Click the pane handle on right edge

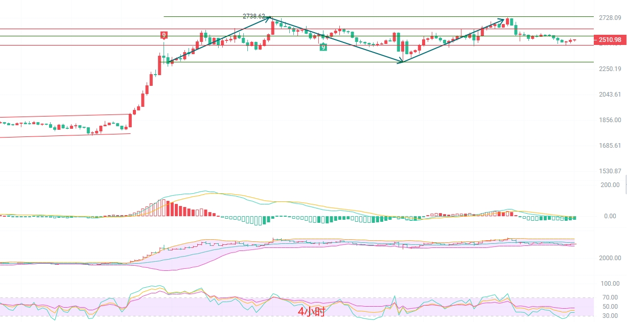coord(625,184)
